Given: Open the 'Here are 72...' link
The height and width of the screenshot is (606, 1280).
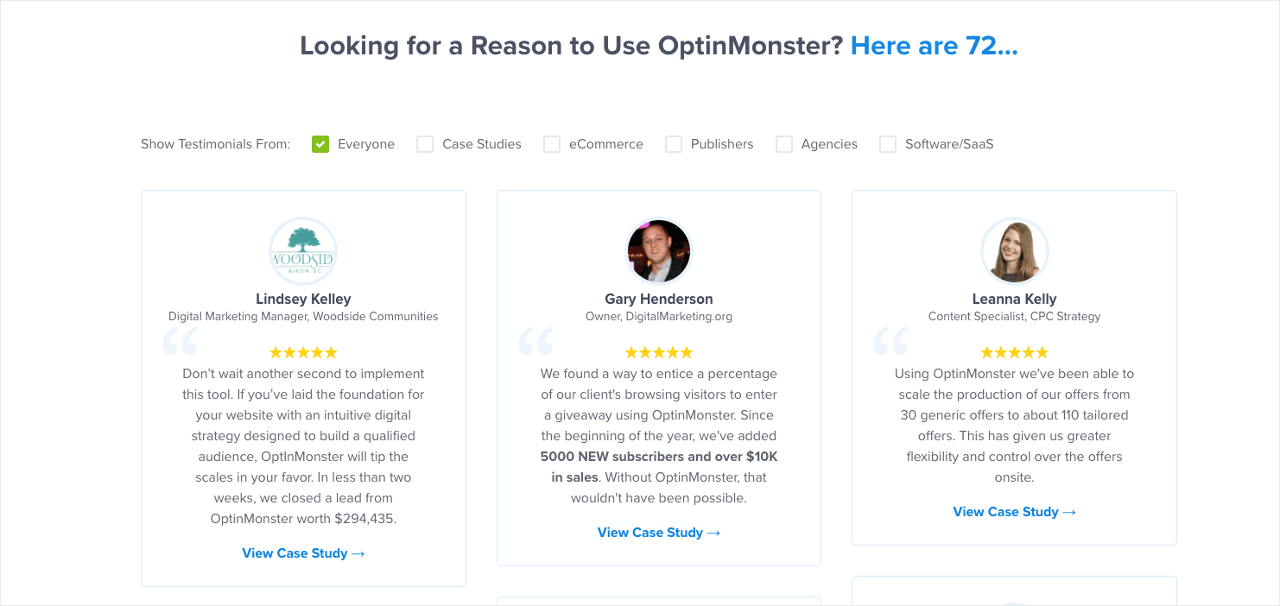Looking at the screenshot, I should [x=934, y=45].
